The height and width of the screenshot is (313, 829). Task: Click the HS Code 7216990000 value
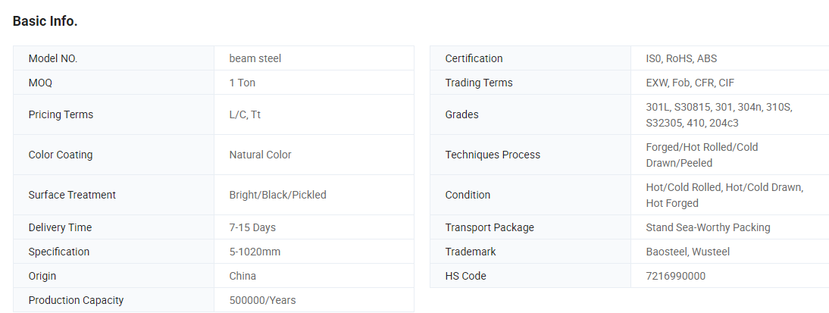675,276
